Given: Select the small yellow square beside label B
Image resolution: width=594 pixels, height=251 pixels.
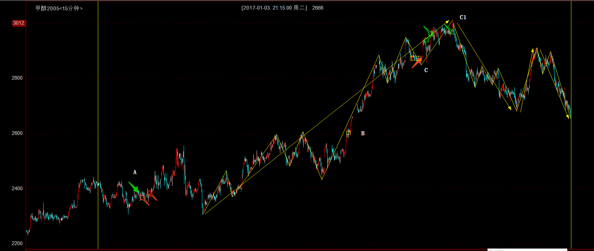Looking at the screenshot, I should coord(349,133).
